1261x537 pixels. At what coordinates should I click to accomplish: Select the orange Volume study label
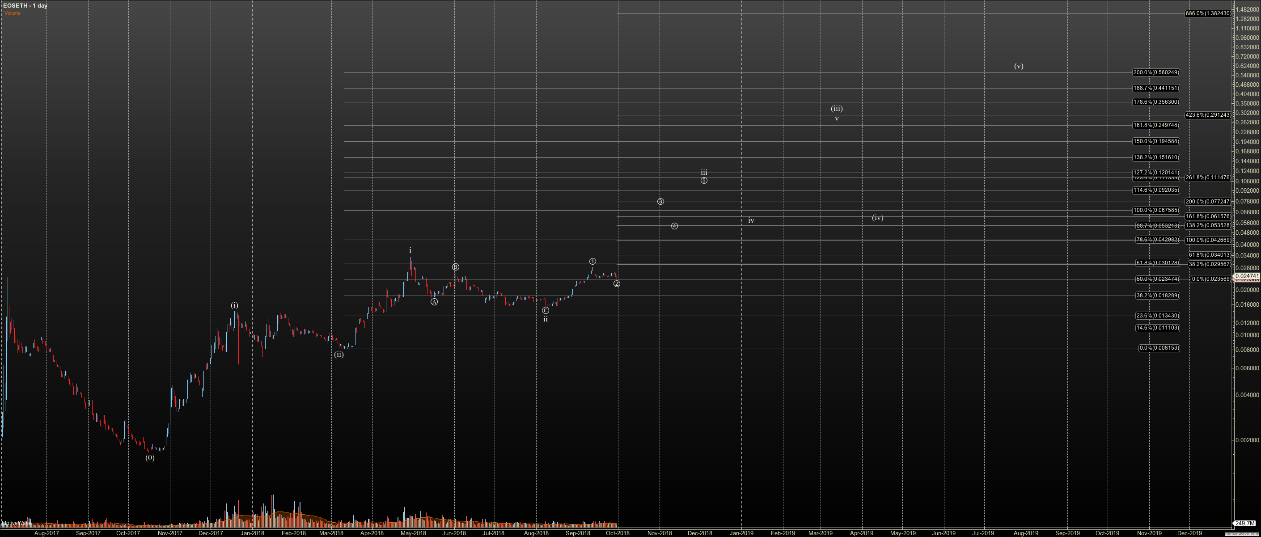13,13
